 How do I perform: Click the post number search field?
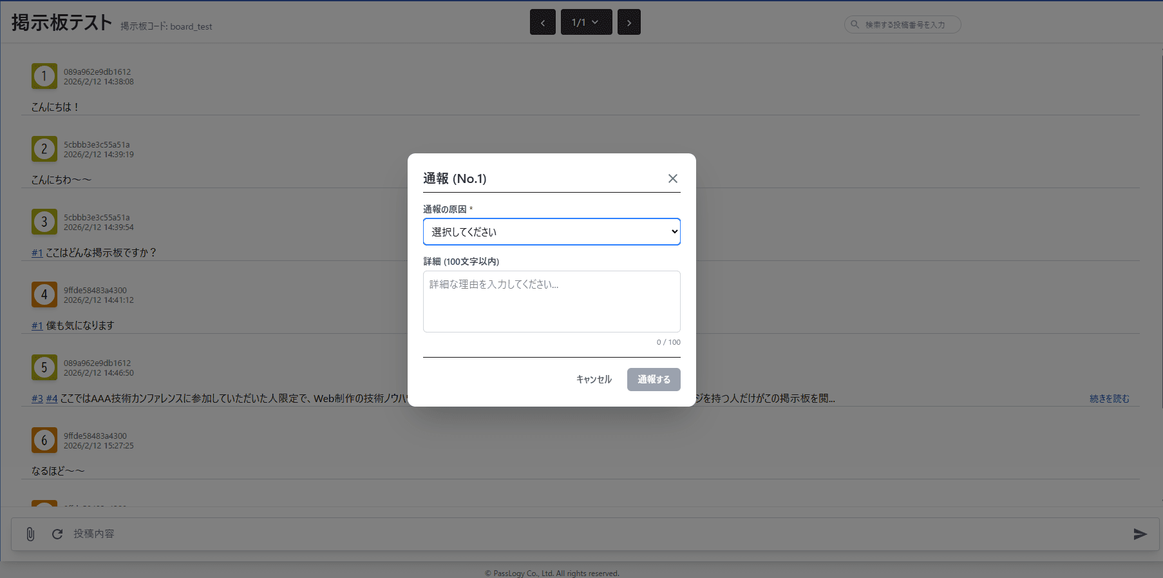(x=908, y=24)
